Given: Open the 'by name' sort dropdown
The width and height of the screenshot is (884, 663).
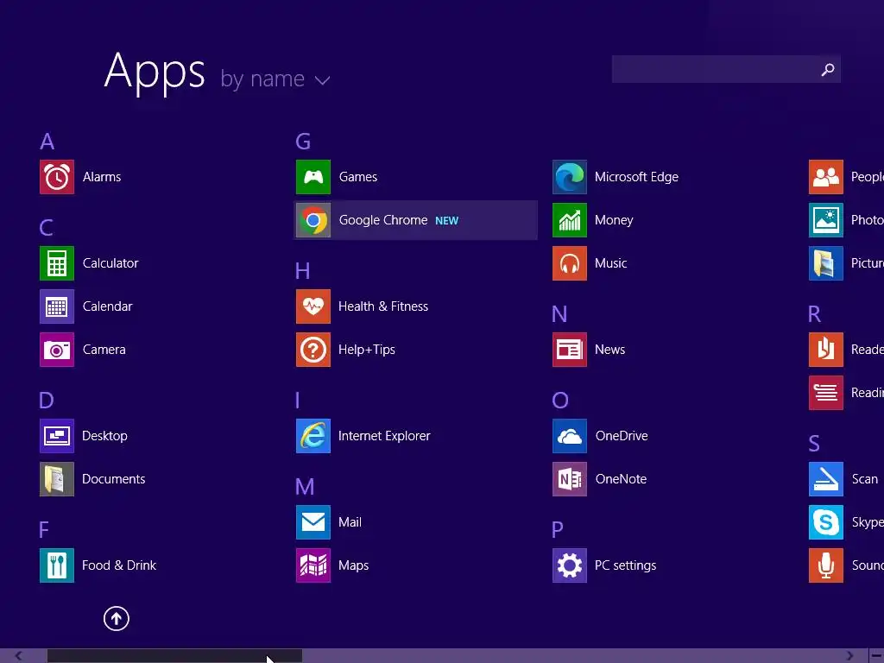Looking at the screenshot, I should [x=275, y=79].
